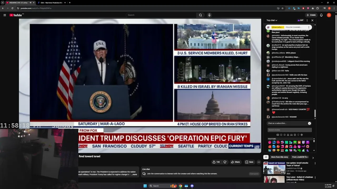Open more video actions ellipsis menu
Viewport: 337px width, 189px height.
coord(259,162)
